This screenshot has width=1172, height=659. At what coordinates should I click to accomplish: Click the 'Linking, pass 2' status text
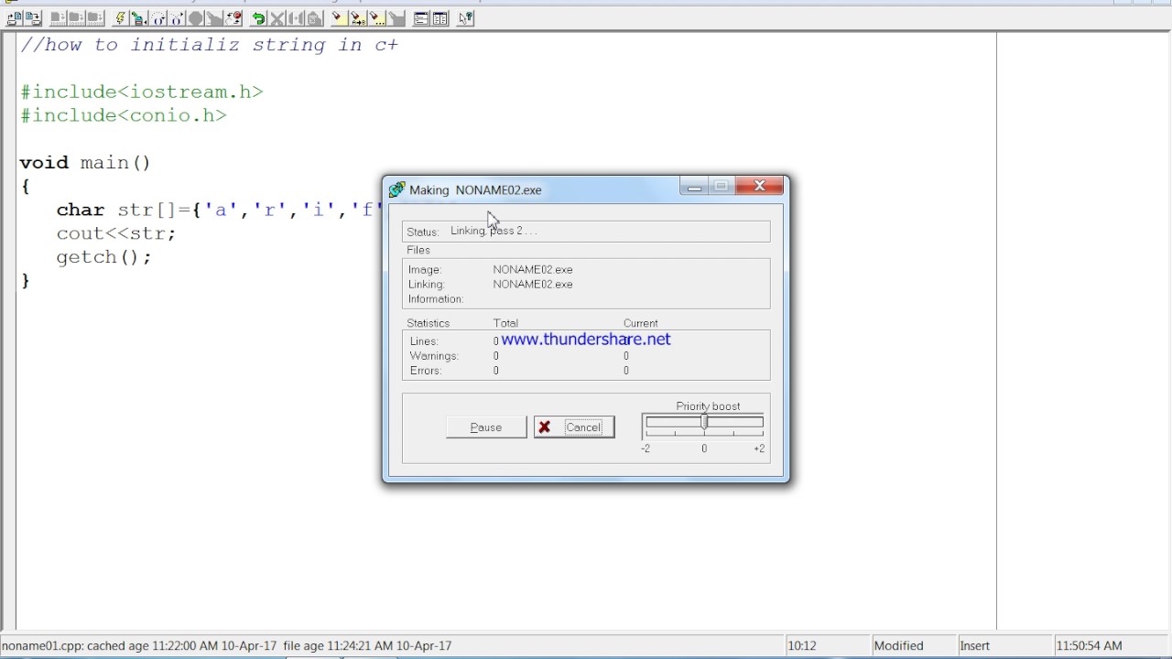[x=494, y=231]
